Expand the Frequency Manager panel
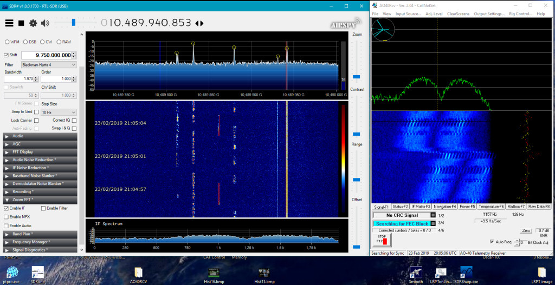Screen dimensions: 555x285 point(40,242)
